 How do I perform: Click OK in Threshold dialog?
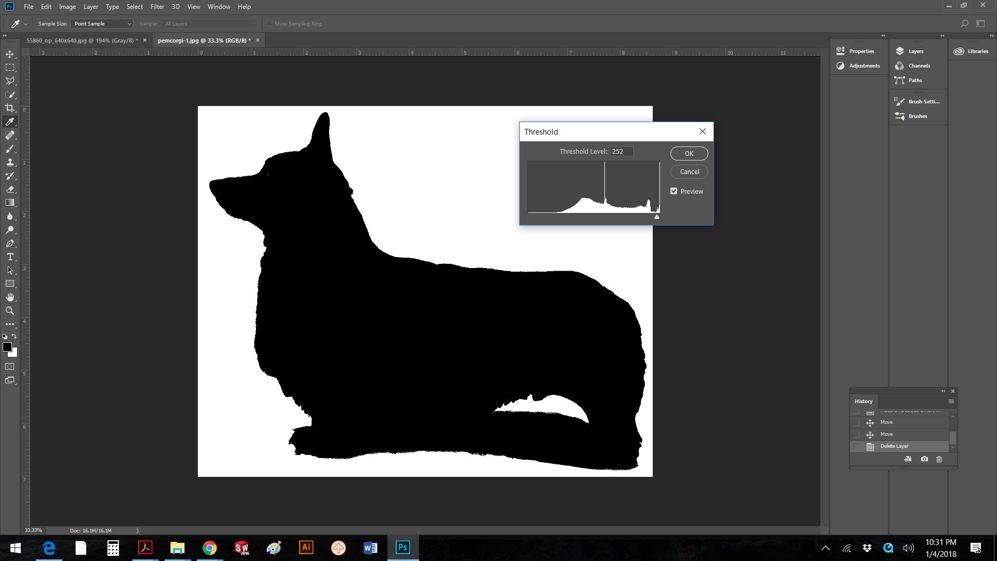click(x=689, y=154)
